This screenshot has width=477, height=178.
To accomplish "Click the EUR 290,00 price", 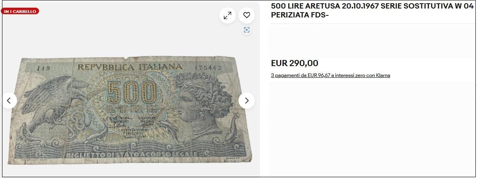I will click(295, 63).
